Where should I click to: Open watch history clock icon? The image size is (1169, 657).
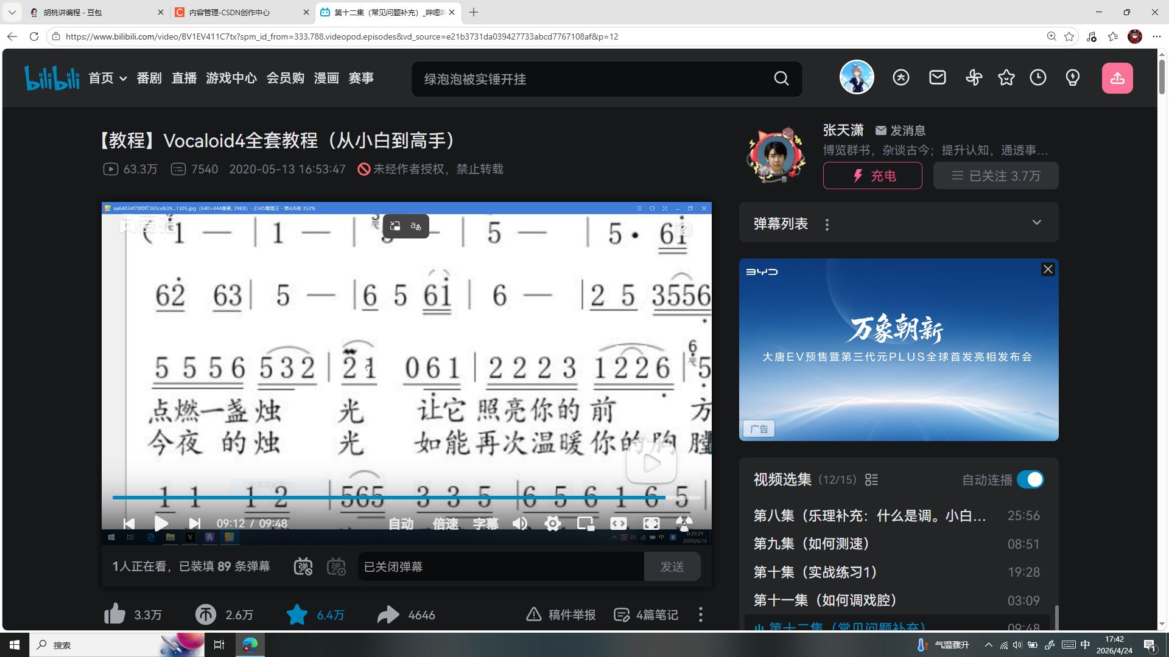coord(1038,78)
